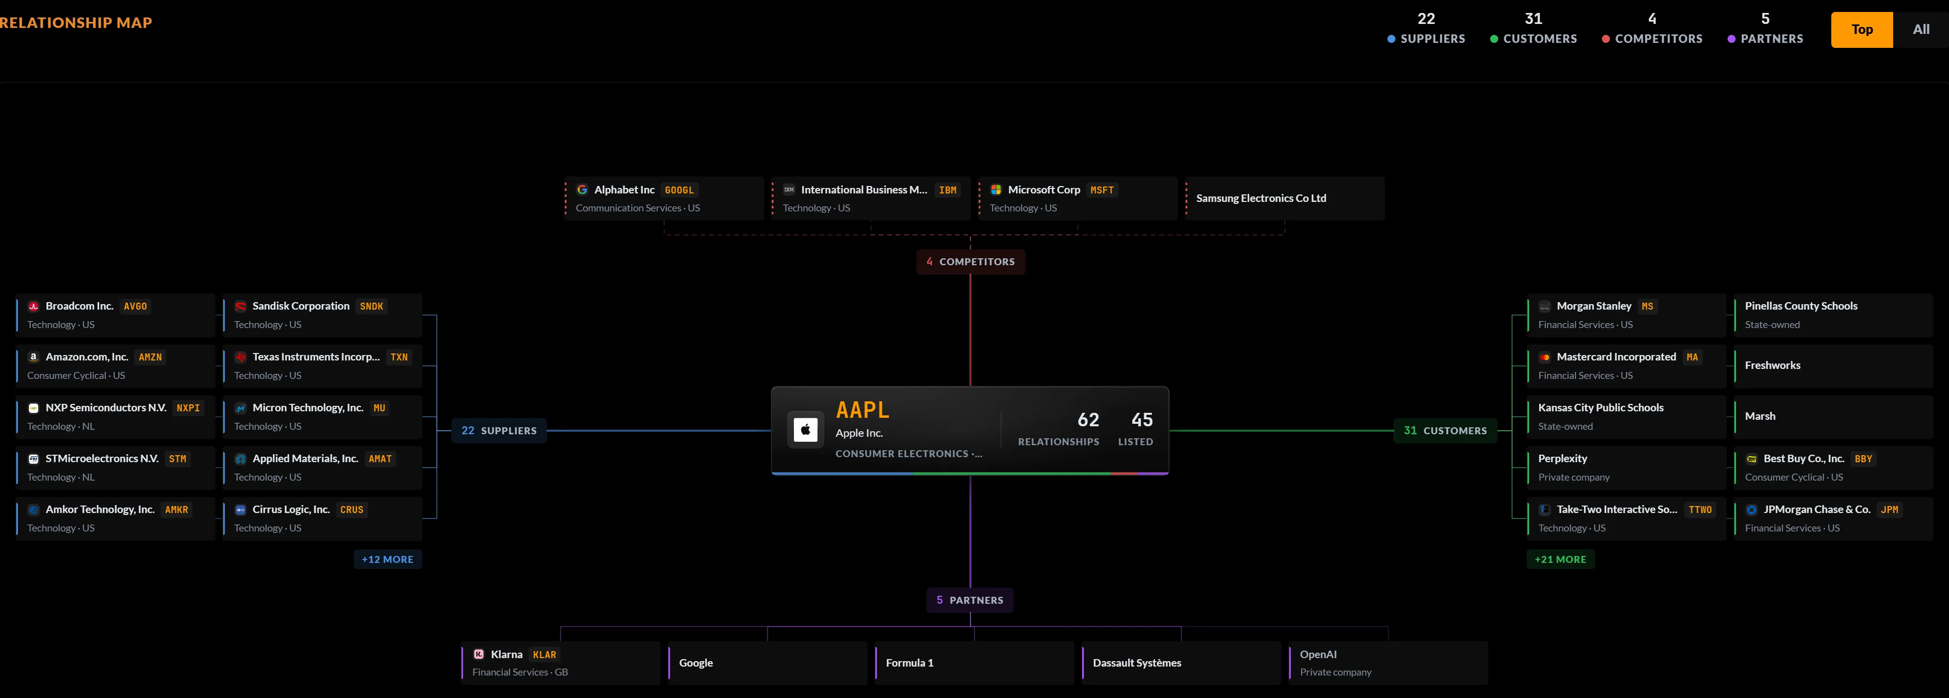The width and height of the screenshot is (1949, 698).
Task: Expand the +21 MORE customers list
Action: pyautogui.click(x=1560, y=559)
